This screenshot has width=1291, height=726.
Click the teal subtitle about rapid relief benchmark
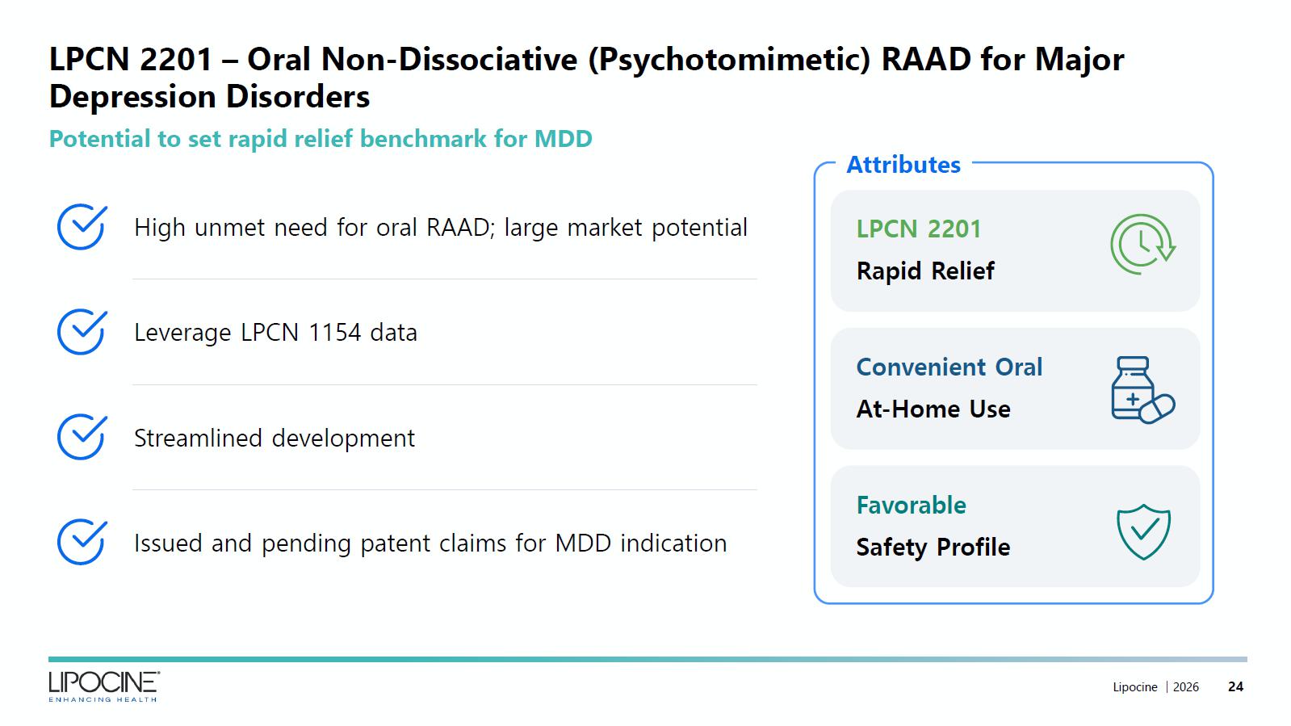(321, 139)
